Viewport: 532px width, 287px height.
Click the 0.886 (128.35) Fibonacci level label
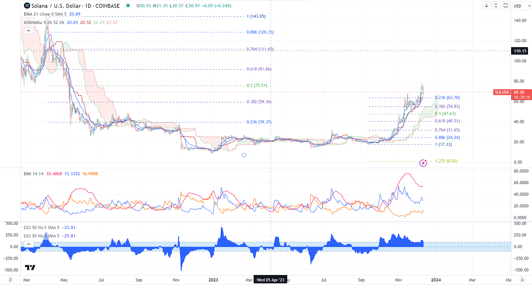coord(260,32)
